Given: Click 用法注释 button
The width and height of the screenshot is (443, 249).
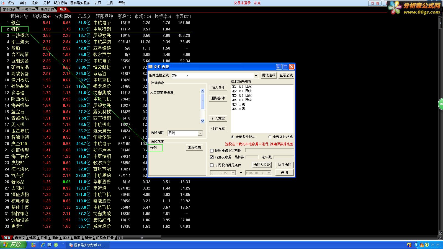Looking at the screenshot, I should tap(269, 75).
